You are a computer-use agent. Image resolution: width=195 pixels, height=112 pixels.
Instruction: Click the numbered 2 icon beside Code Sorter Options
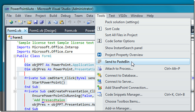click(99, 41)
